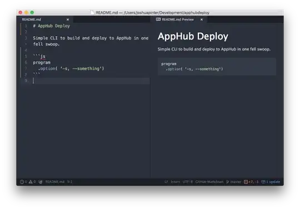Click the file-modified icon beside README.md in status bar

tap(41, 182)
